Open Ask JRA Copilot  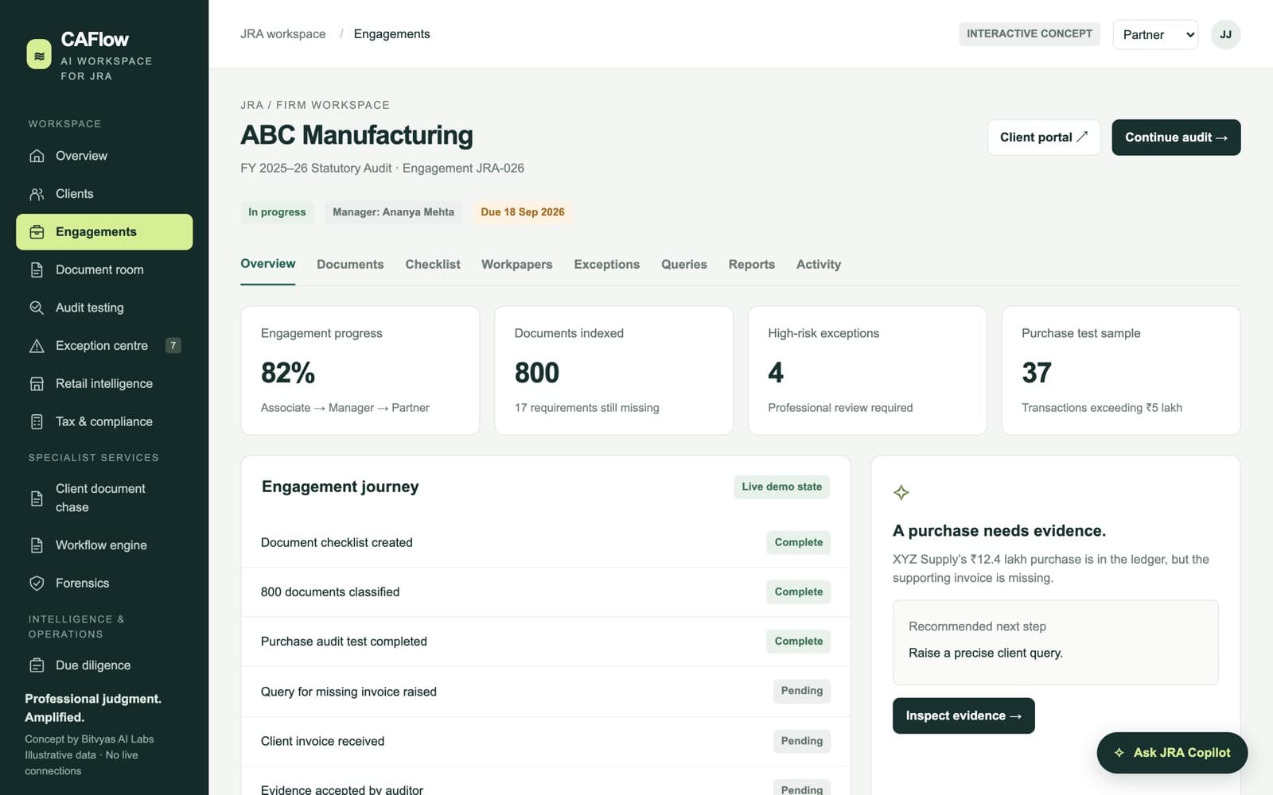(1172, 753)
